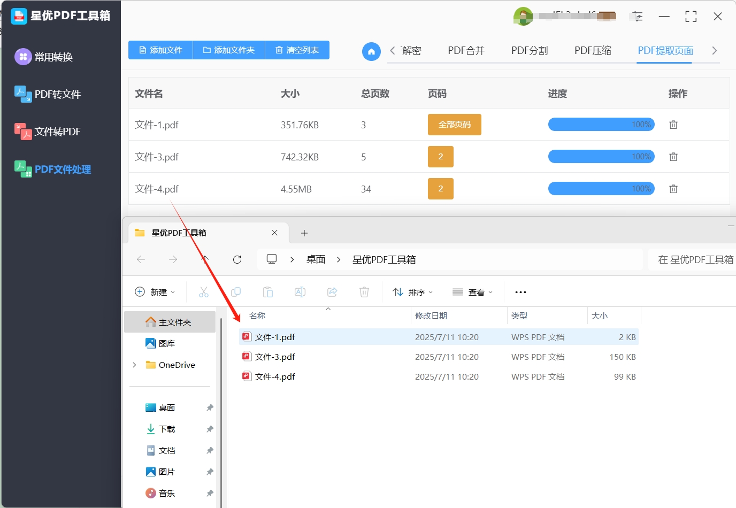Show previous tabs with left chevron
The image size is (736, 508).
(393, 50)
